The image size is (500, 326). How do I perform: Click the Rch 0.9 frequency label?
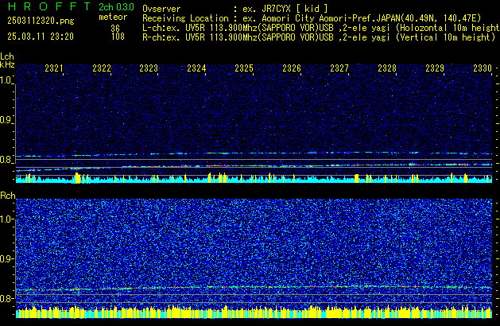6,258
